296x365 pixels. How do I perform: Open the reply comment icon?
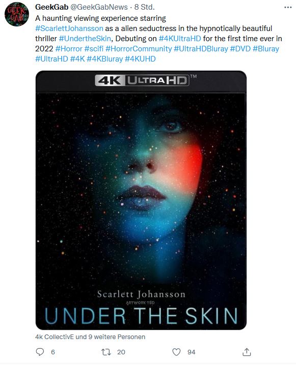pyautogui.click(x=40, y=352)
